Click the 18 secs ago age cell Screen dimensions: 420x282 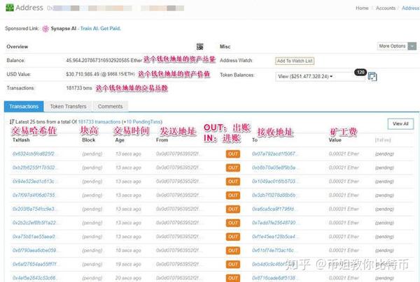128,251
